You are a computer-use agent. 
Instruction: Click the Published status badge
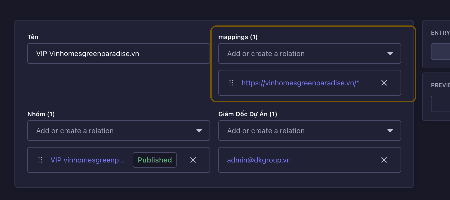click(x=154, y=160)
